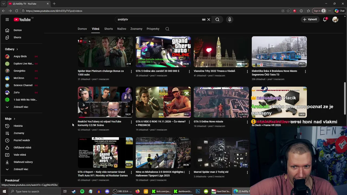
Task: Open browser extensions puzzle icon
Action: click(301, 11)
